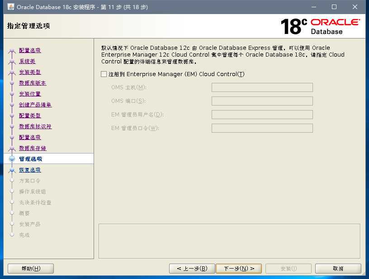Click the Oracle 18c Database logo
Screen dimensions: 369x279
[x=320, y=26]
